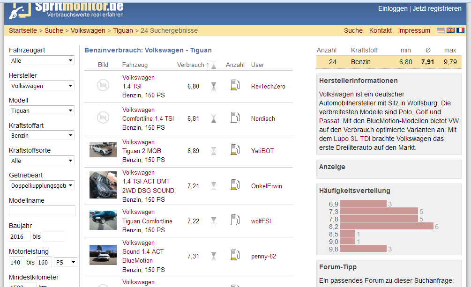This screenshot has height=287, width=471.
Task: Click the consumption icon in Nordisch's row
Action: (214, 119)
